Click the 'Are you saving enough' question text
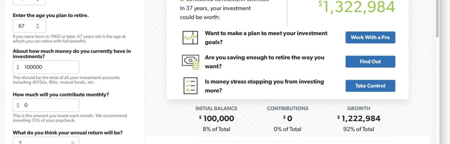The width and height of the screenshot is (450, 144). tap(264, 62)
